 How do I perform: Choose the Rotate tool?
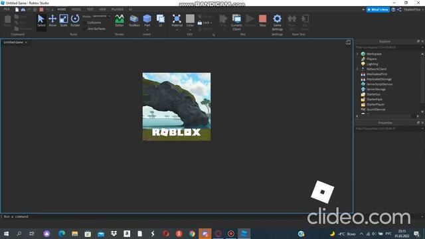[x=75, y=21]
